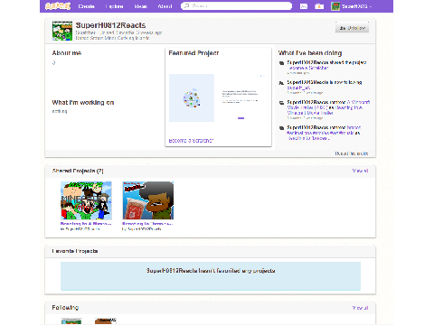Click the first project's author name
The height and width of the screenshot is (325, 434).
click(x=82, y=229)
